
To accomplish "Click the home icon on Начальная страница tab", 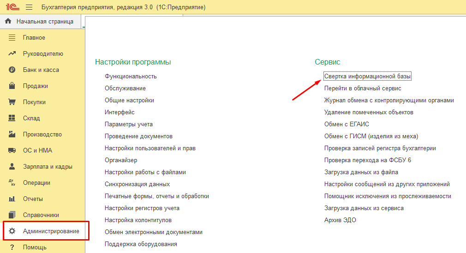I will coord(8,21).
